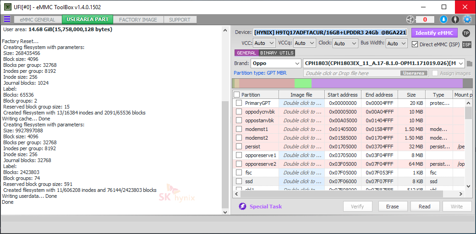Check the oppodycnvbk partition checkbox
Viewport: 476px width, 234px height.
pyautogui.click(x=239, y=112)
